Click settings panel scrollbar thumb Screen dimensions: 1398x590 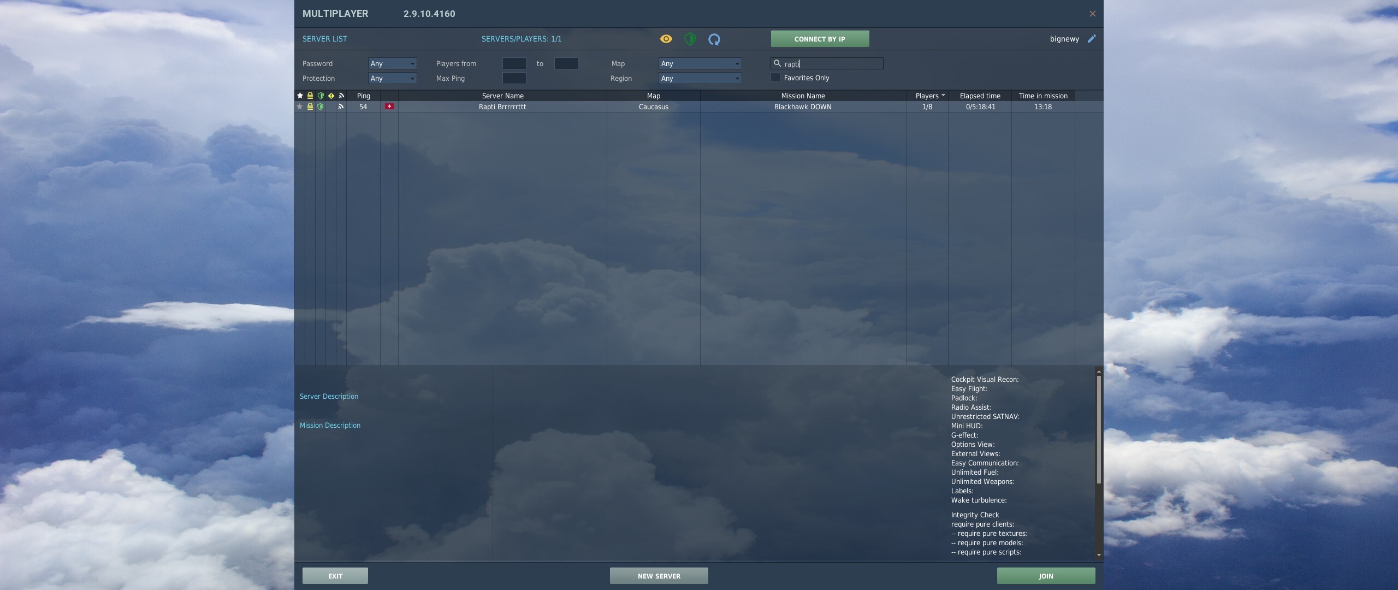pyautogui.click(x=1099, y=429)
